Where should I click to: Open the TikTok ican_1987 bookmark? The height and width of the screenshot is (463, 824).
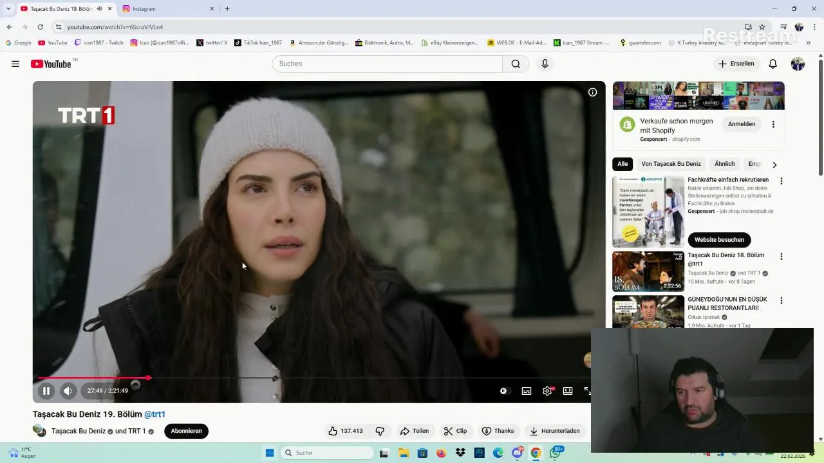click(x=257, y=43)
